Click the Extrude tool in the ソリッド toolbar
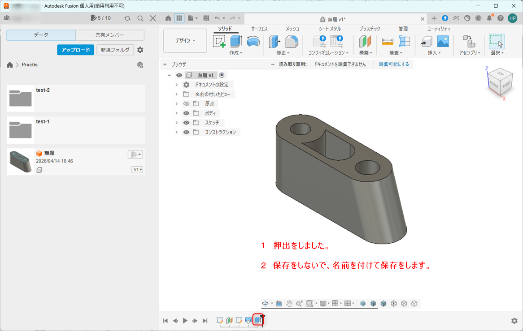 pyautogui.click(x=236, y=42)
